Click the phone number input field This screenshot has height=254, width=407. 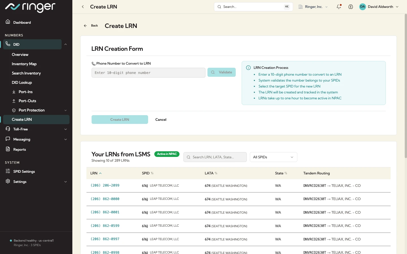click(x=148, y=73)
